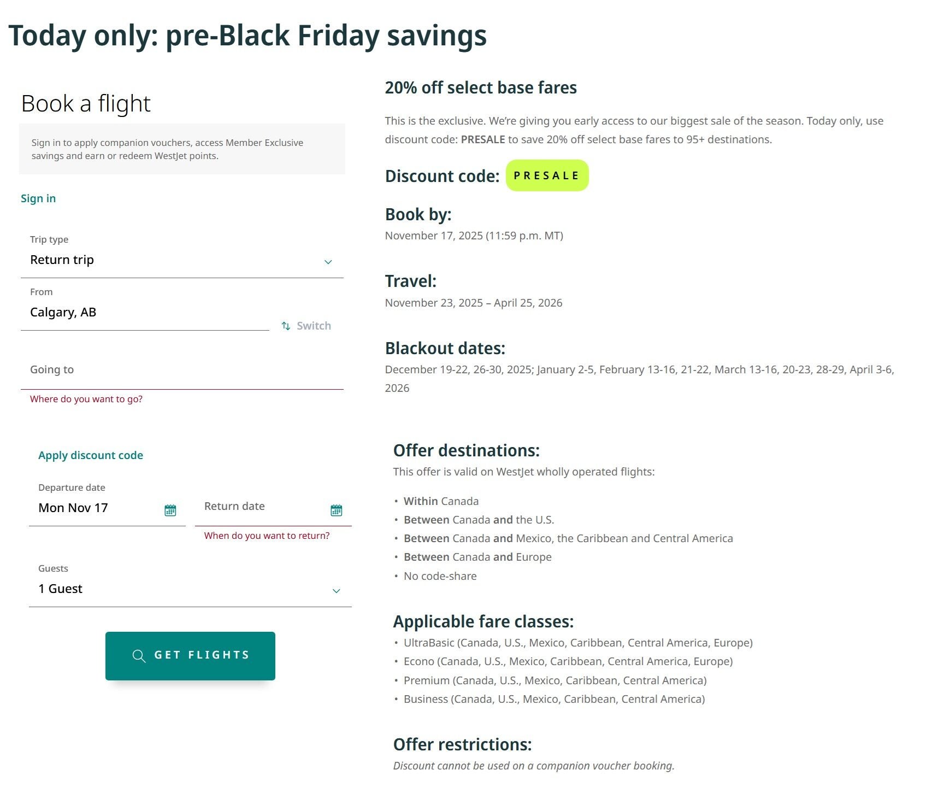Click the Switch origin and destination button

(x=313, y=326)
